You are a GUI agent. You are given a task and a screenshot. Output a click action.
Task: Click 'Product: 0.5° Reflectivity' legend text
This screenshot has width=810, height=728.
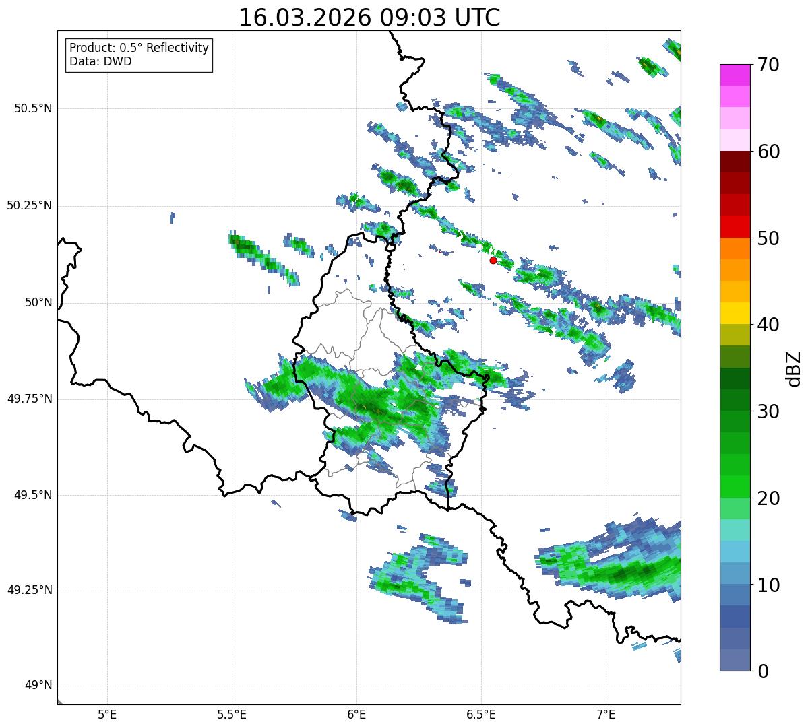tap(139, 48)
